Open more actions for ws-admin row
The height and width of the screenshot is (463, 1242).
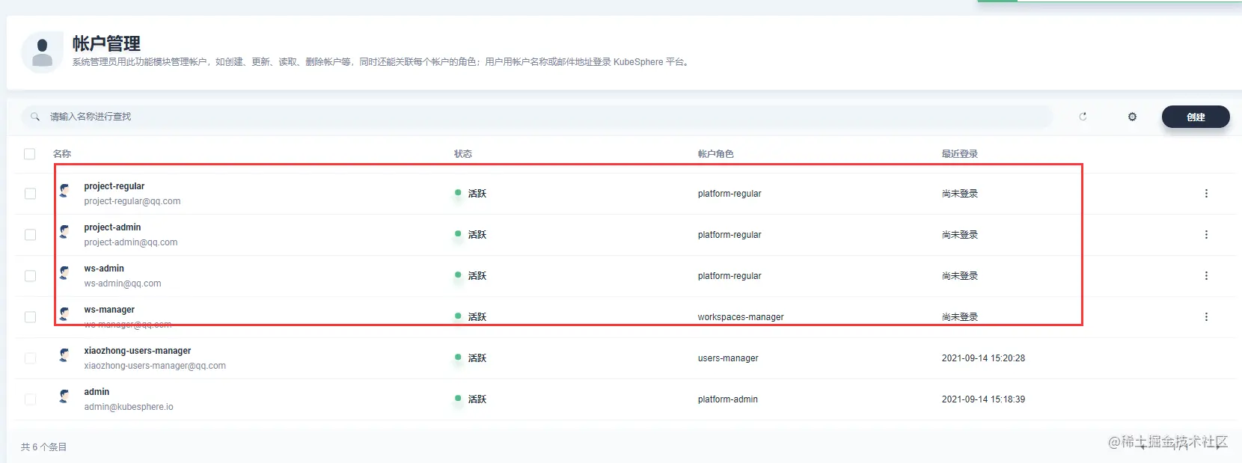[1206, 276]
